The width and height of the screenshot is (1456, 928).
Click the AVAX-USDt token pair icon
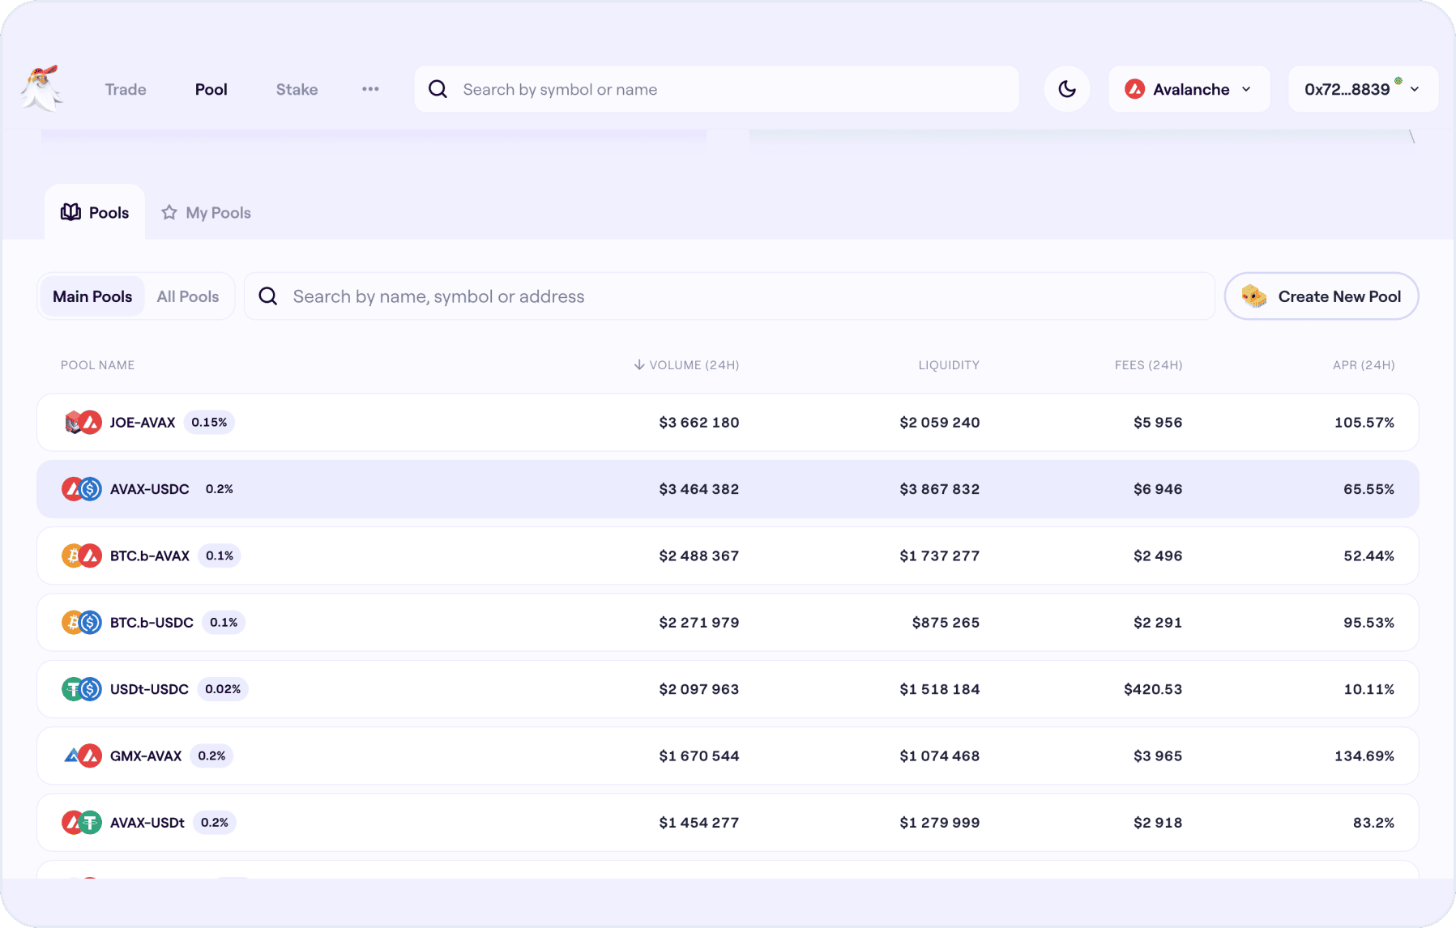82,822
